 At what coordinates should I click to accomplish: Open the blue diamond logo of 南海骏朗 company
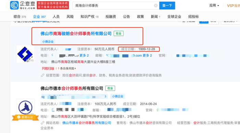coord(25,54)
